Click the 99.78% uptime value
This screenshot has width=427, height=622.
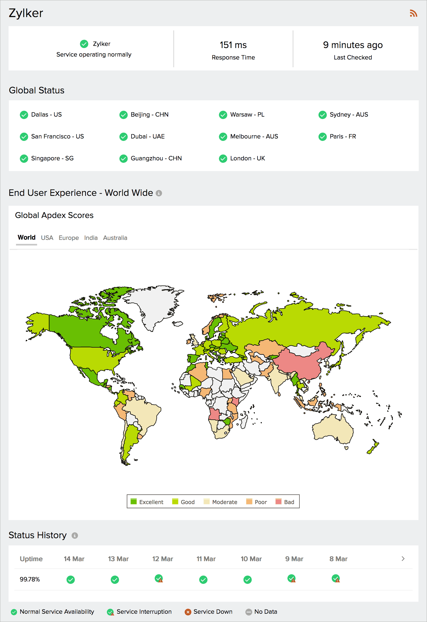pos(30,580)
